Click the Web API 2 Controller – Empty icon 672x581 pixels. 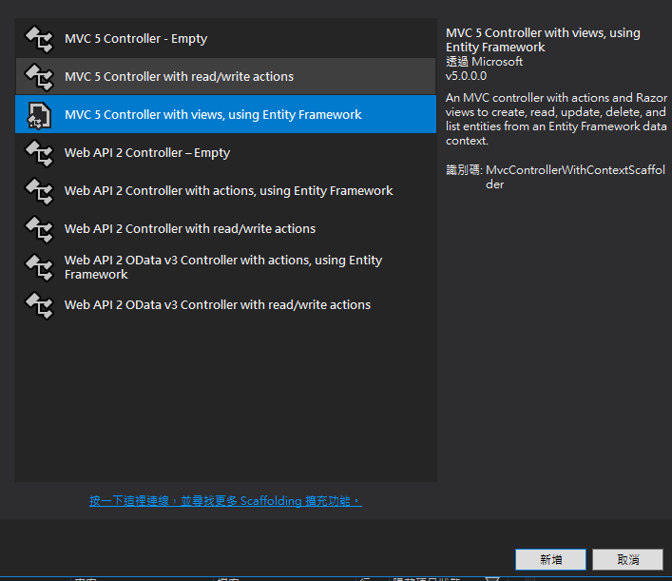(x=39, y=153)
